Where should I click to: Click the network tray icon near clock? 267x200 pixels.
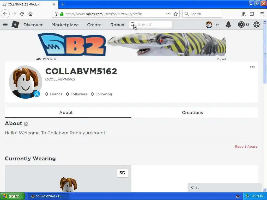(247, 196)
